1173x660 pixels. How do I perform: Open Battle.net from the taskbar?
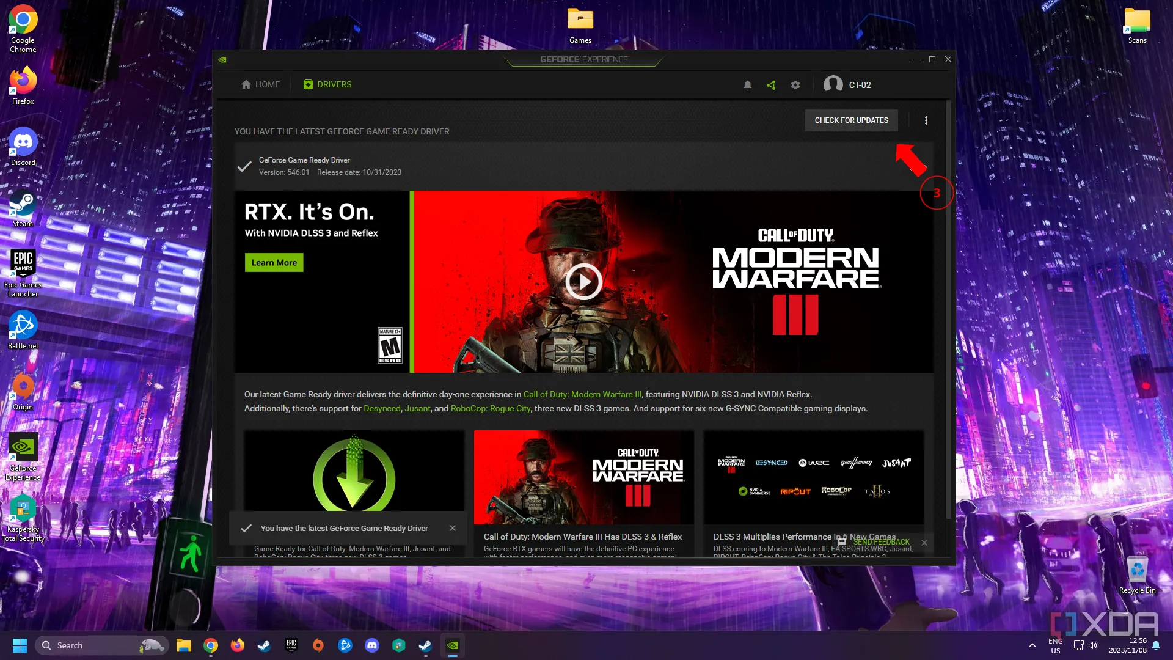coord(345,645)
